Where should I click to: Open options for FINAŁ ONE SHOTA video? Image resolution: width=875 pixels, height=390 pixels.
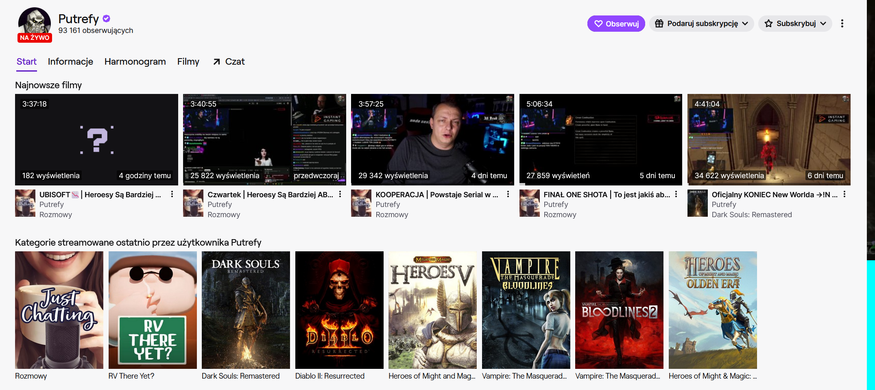[676, 194]
